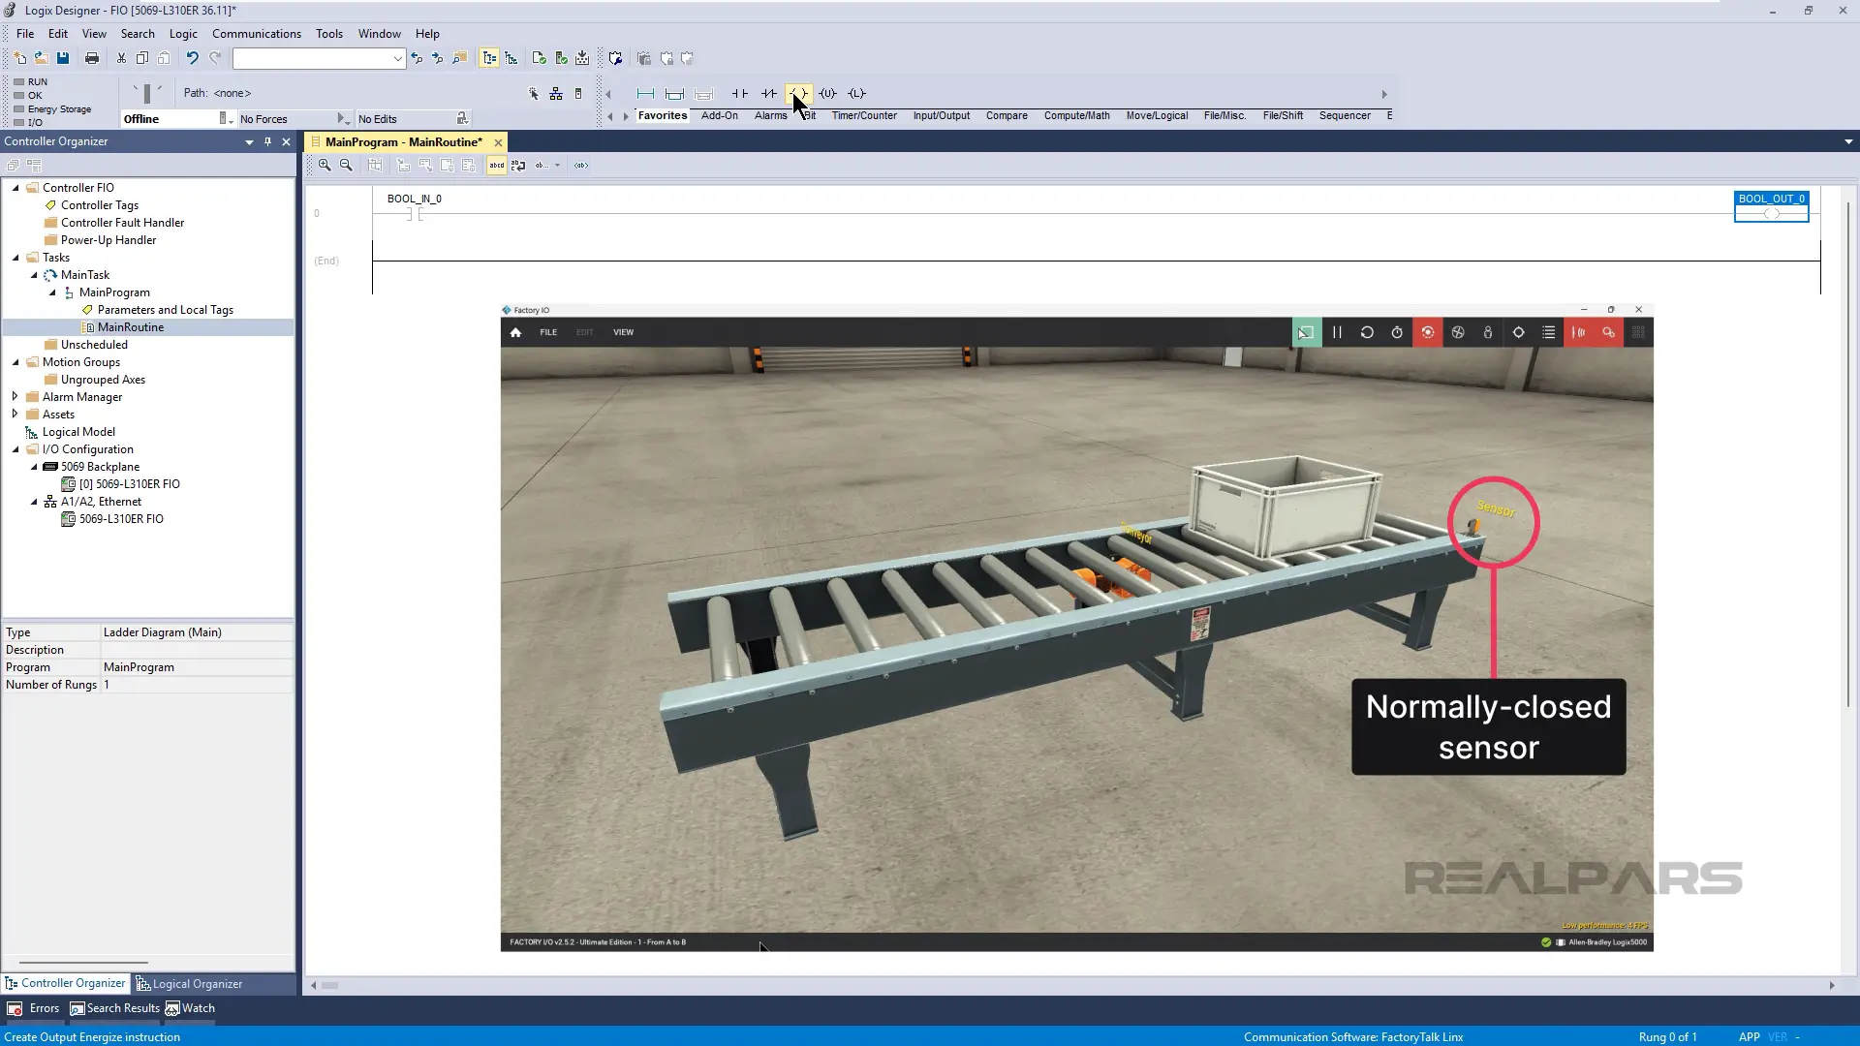Collapse the MainTask node
The width and height of the screenshot is (1860, 1046).
(34, 275)
